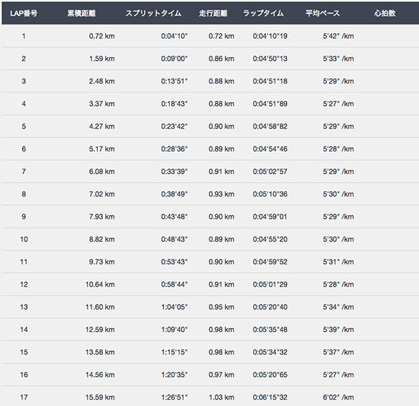419x406 pixels.
Task: Select average pace 5'39" /km
Action: tap(338, 329)
